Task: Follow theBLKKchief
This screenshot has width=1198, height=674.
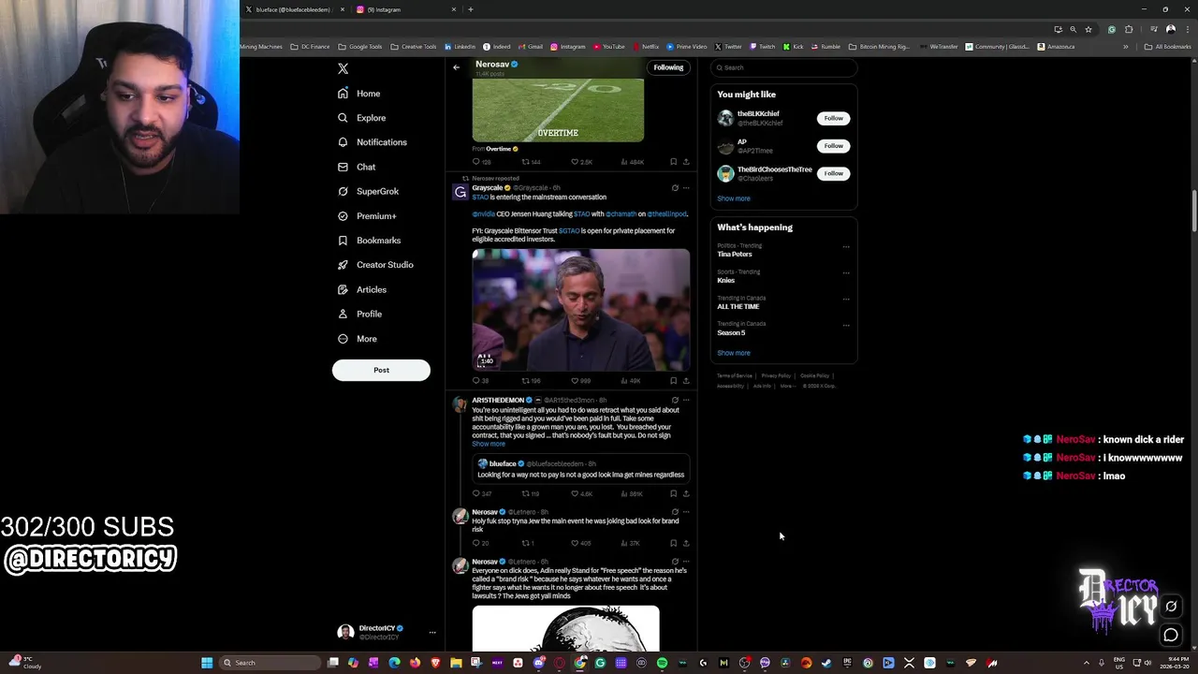Action: [834, 118]
